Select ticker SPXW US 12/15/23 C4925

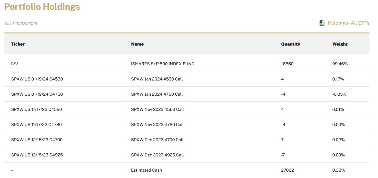click(x=37, y=155)
